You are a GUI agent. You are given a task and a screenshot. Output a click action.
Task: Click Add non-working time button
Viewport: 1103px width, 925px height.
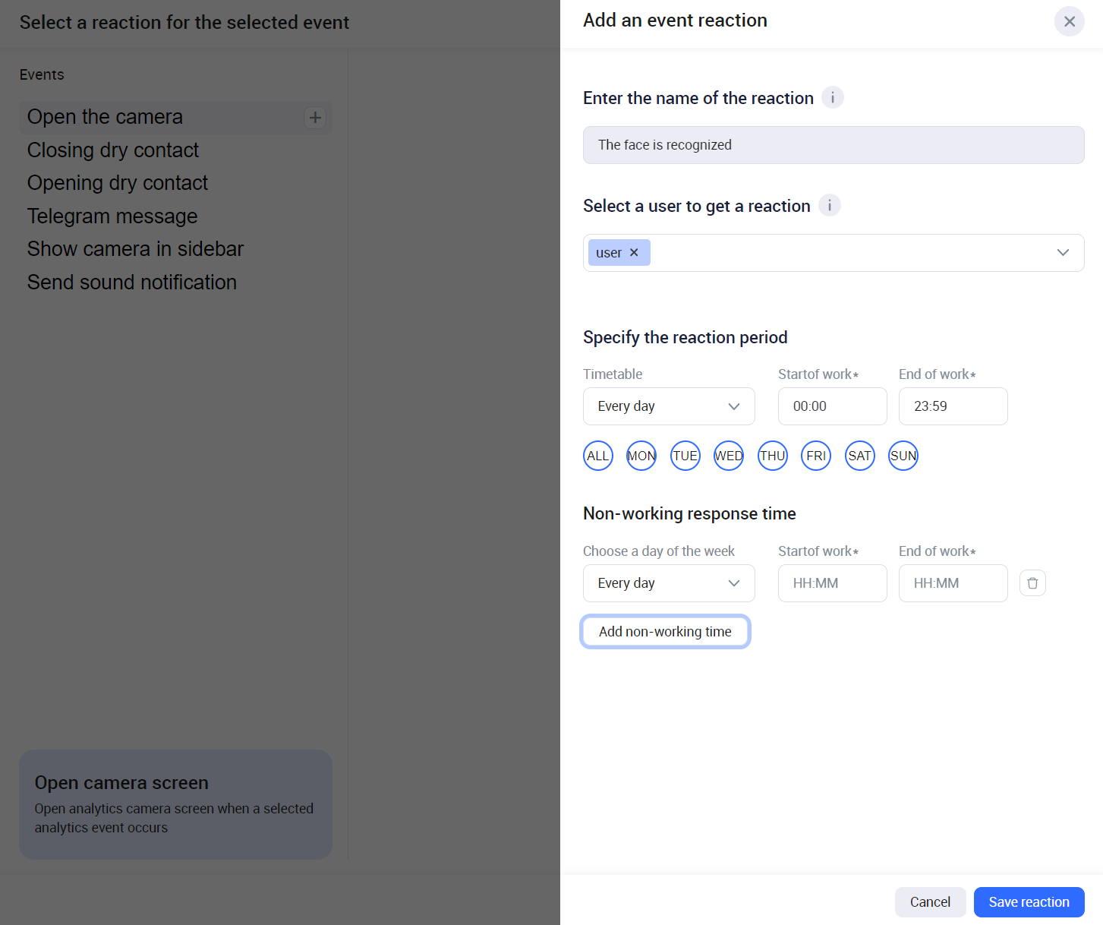665,632
